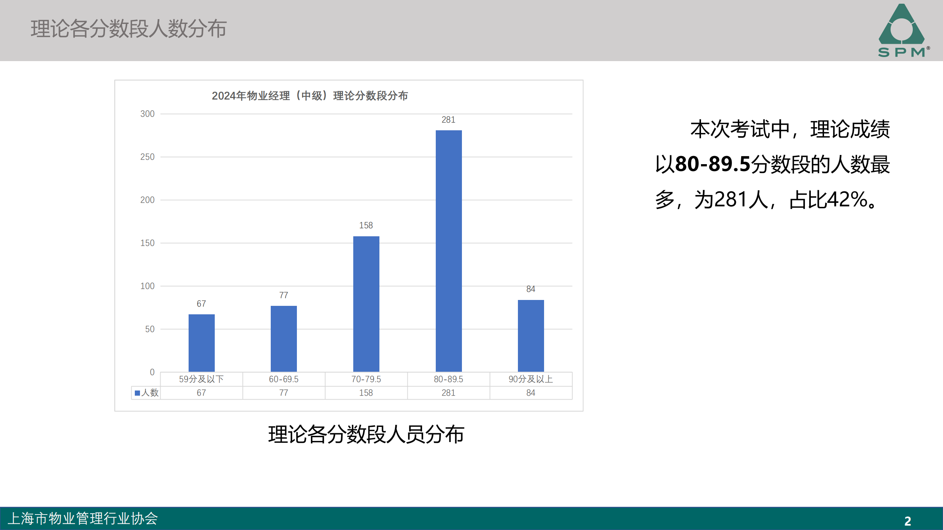
Task: Click table cell 77 in 人数 row
Action: pos(284,393)
